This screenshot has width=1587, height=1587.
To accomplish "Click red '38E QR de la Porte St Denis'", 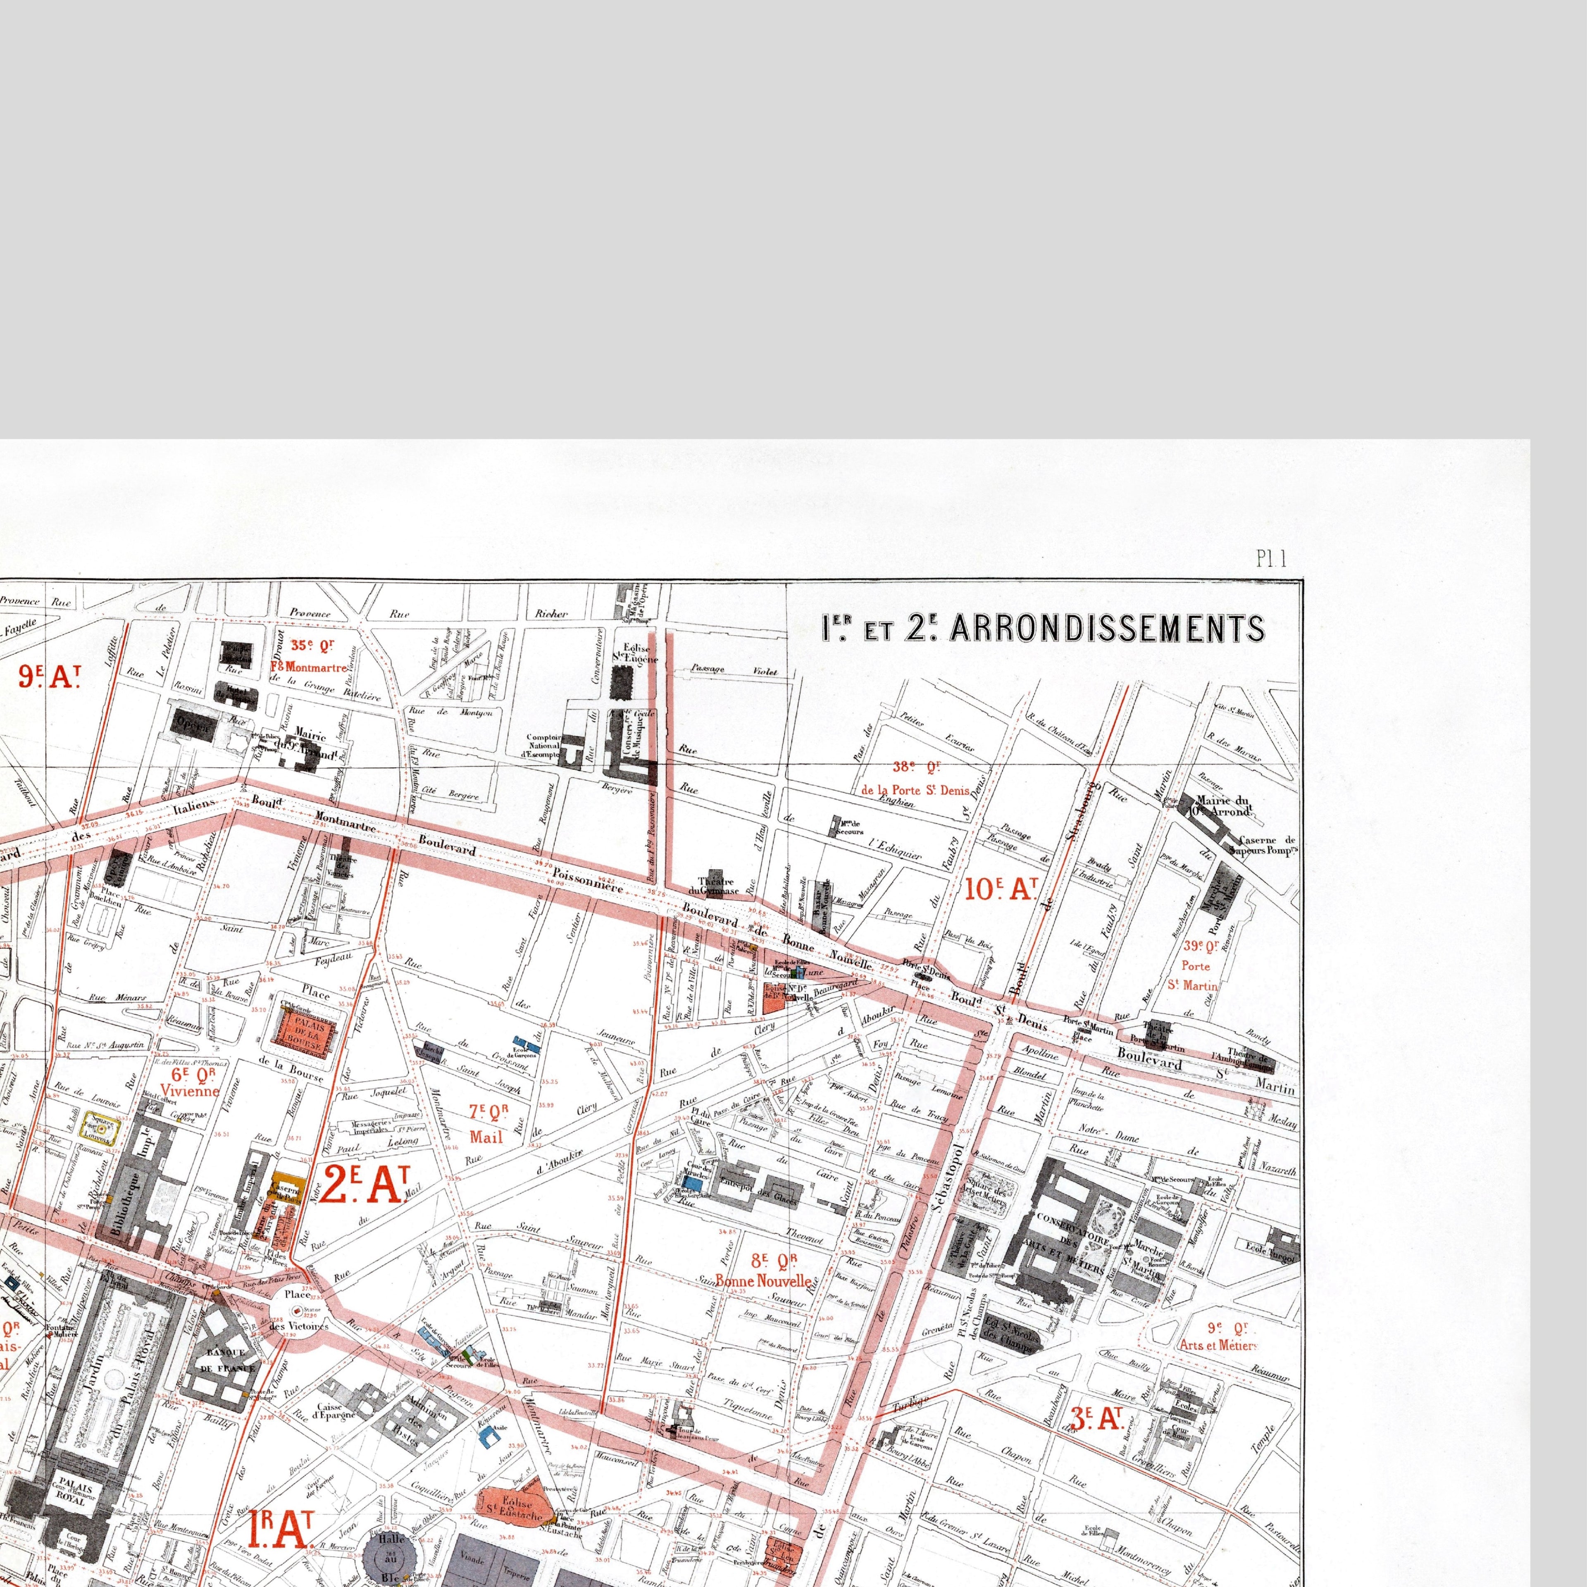I will click(916, 779).
